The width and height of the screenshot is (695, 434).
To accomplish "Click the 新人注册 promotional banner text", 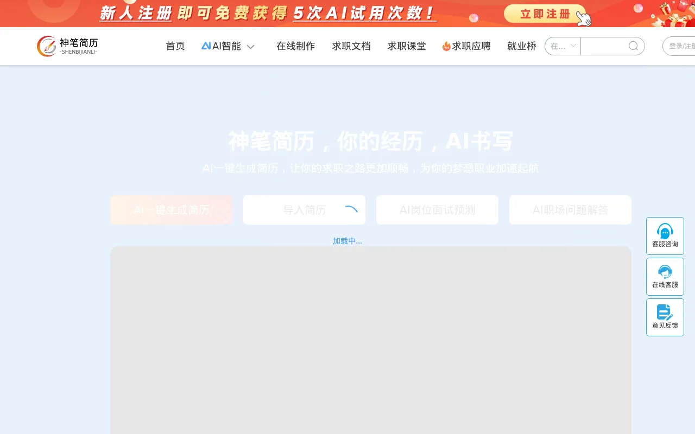I will coord(268,13).
